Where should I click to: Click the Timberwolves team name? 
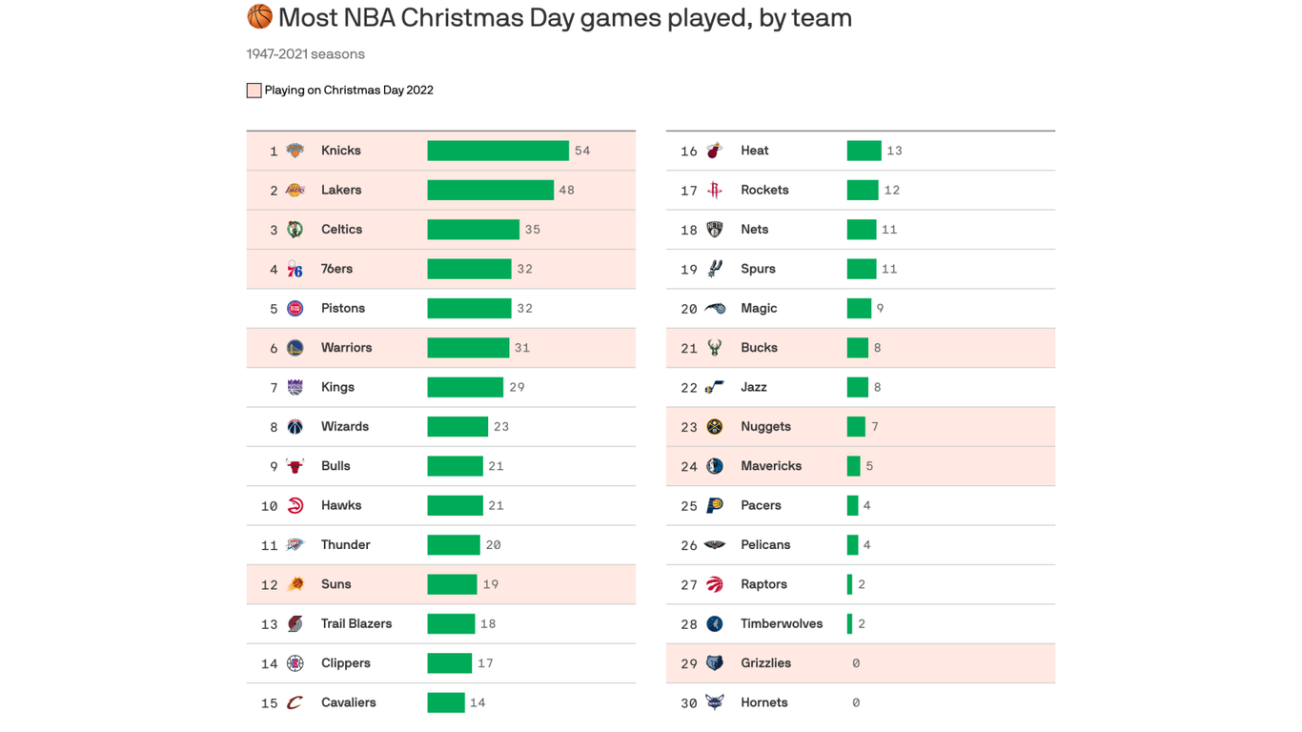click(782, 624)
